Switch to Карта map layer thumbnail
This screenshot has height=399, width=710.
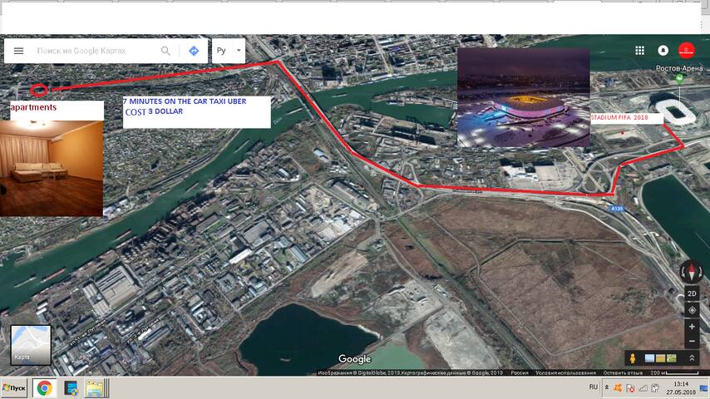(x=31, y=345)
